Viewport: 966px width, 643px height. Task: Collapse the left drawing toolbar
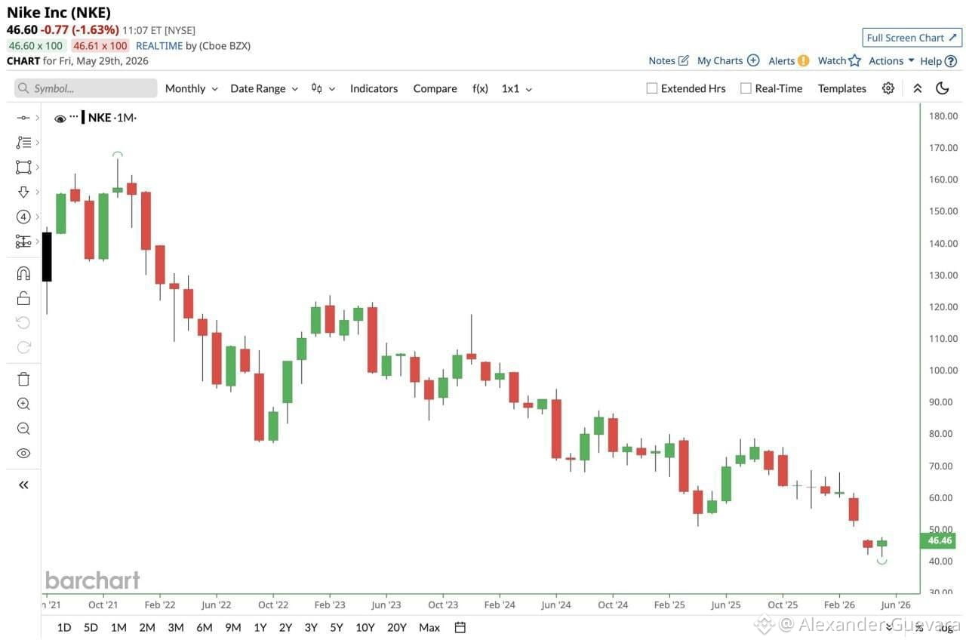(x=23, y=485)
